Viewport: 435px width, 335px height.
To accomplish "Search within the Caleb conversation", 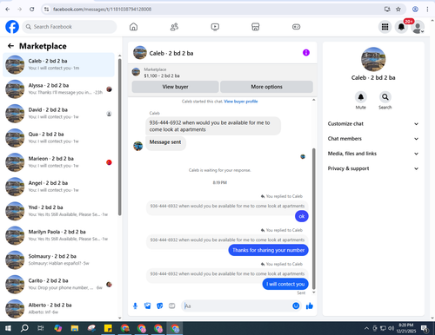I will tap(385, 97).
